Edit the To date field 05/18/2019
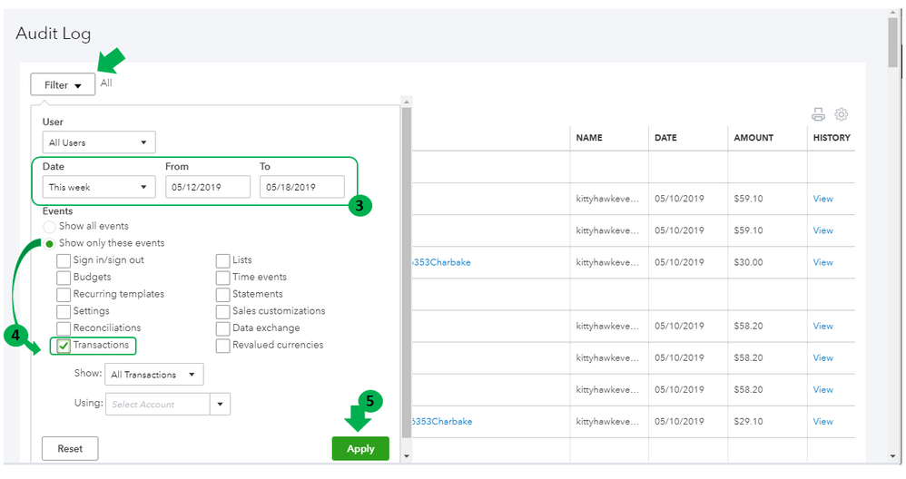Image resolution: width=906 pixels, height=479 pixels. (x=302, y=187)
